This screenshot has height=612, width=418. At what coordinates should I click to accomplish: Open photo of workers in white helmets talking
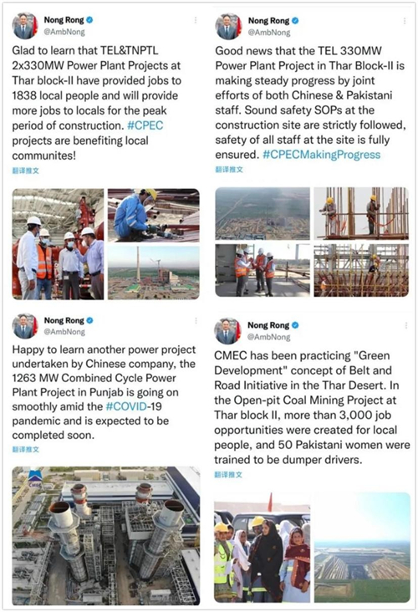tap(59, 244)
